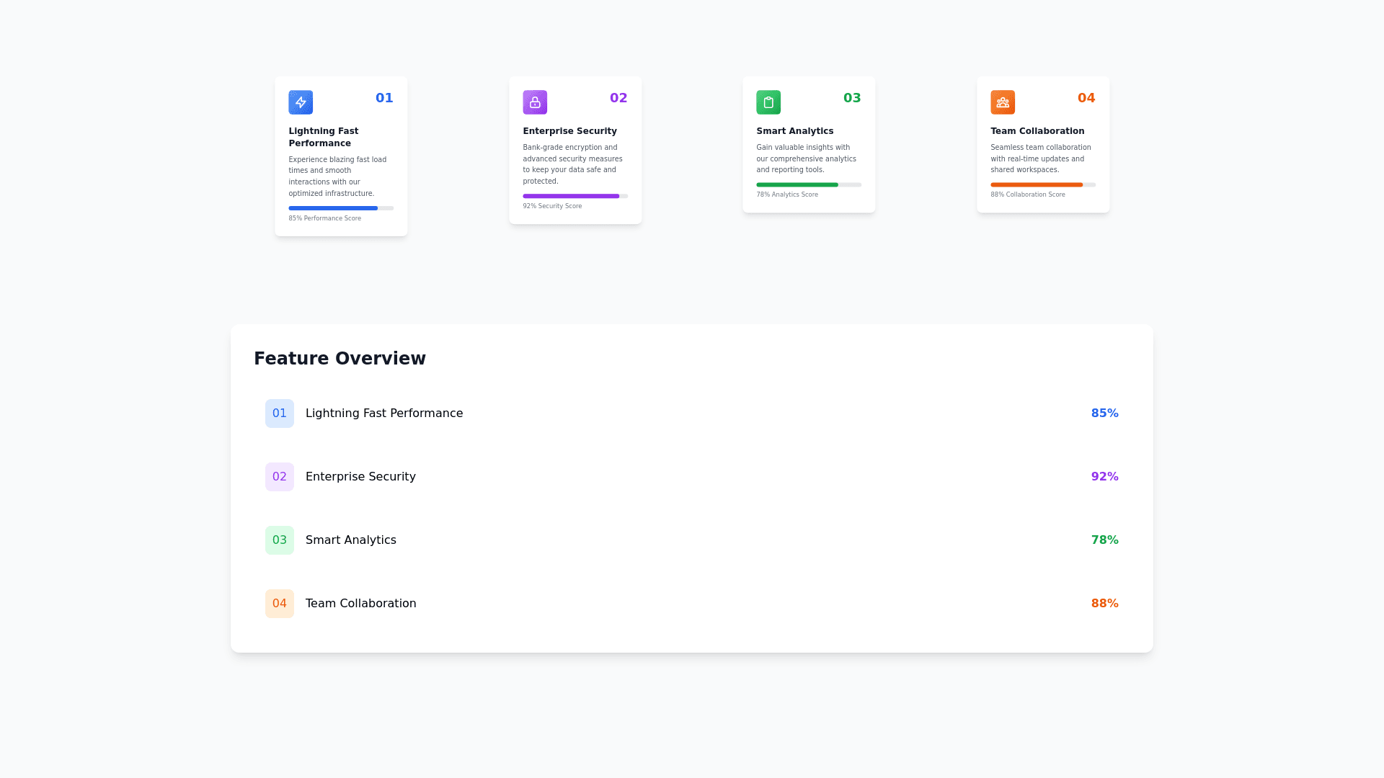Click the purple Security Score progress bar
1384x778 pixels.
[x=575, y=196]
